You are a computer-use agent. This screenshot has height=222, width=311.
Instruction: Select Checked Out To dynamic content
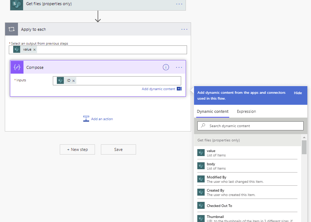(x=247, y=206)
